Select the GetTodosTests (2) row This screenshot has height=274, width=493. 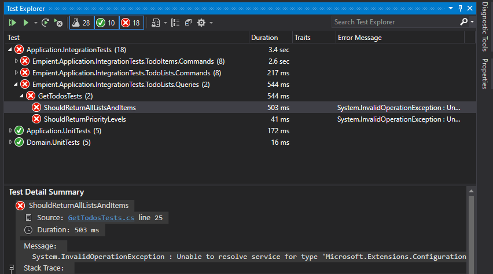click(240, 96)
